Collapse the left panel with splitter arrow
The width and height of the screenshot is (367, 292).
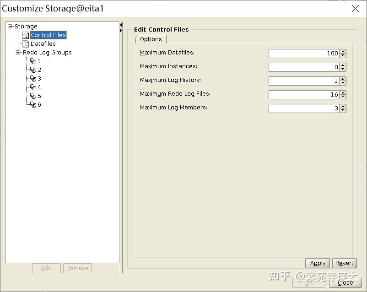click(121, 25)
